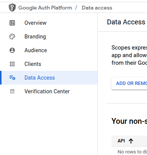Open the Clients page
Viewport: 147px width, 155px height.
pyautogui.click(x=49, y=64)
